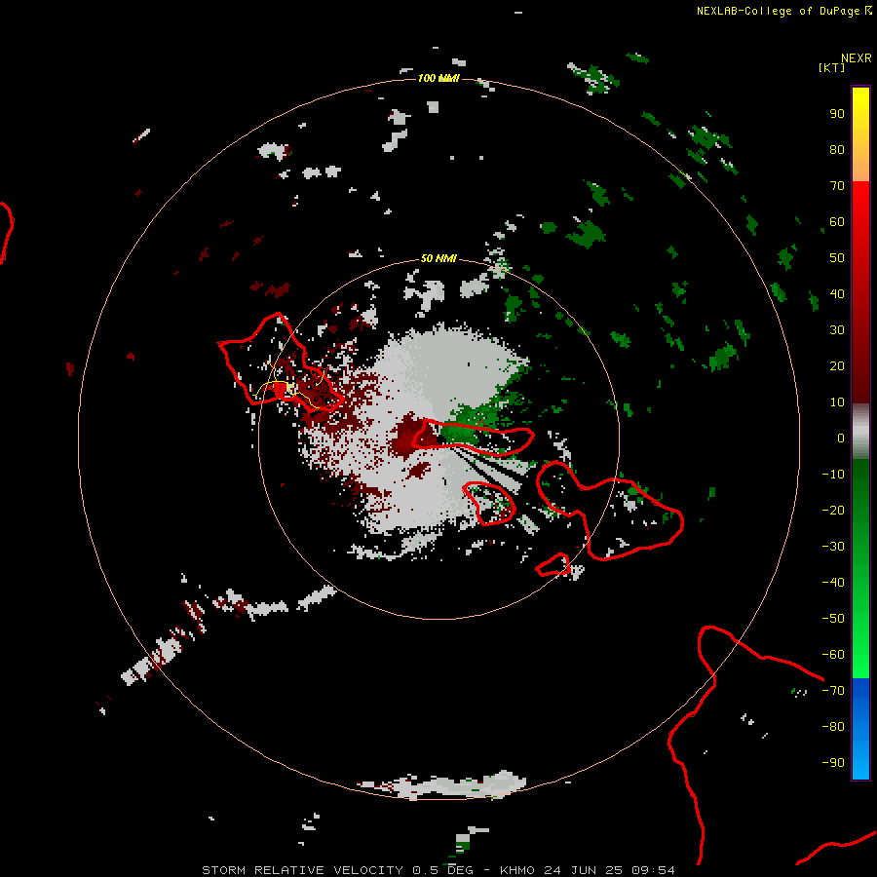Click the 10 value on the velocity scale
Image resolution: width=877 pixels, height=877 pixels.
pyautogui.click(x=837, y=402)
